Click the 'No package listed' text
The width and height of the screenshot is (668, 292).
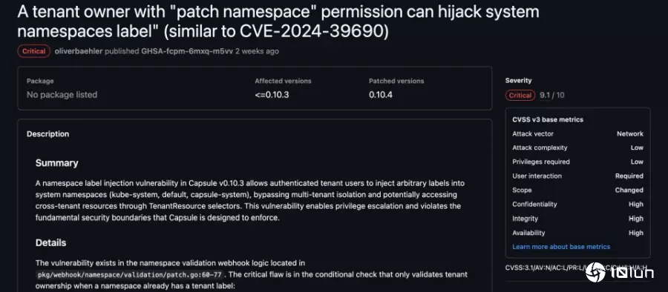(62, 95)
